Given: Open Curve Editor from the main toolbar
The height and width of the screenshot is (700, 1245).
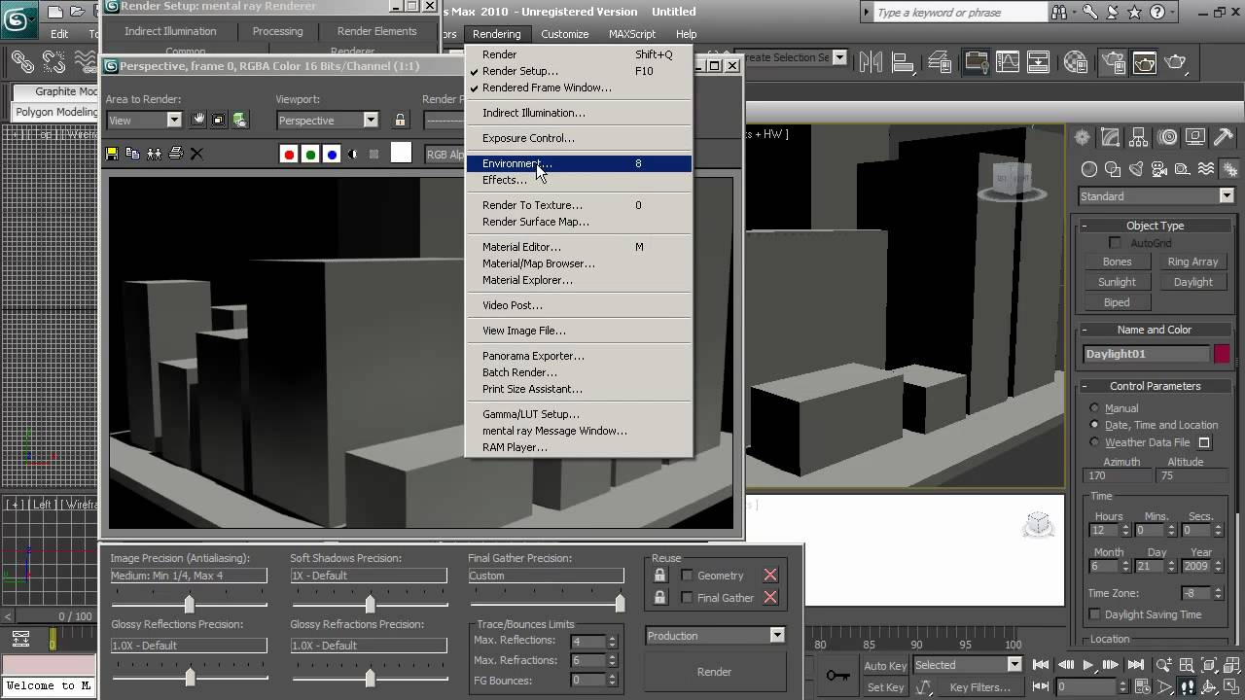Looking at the screenshot, I should (x=1007, y=62).
